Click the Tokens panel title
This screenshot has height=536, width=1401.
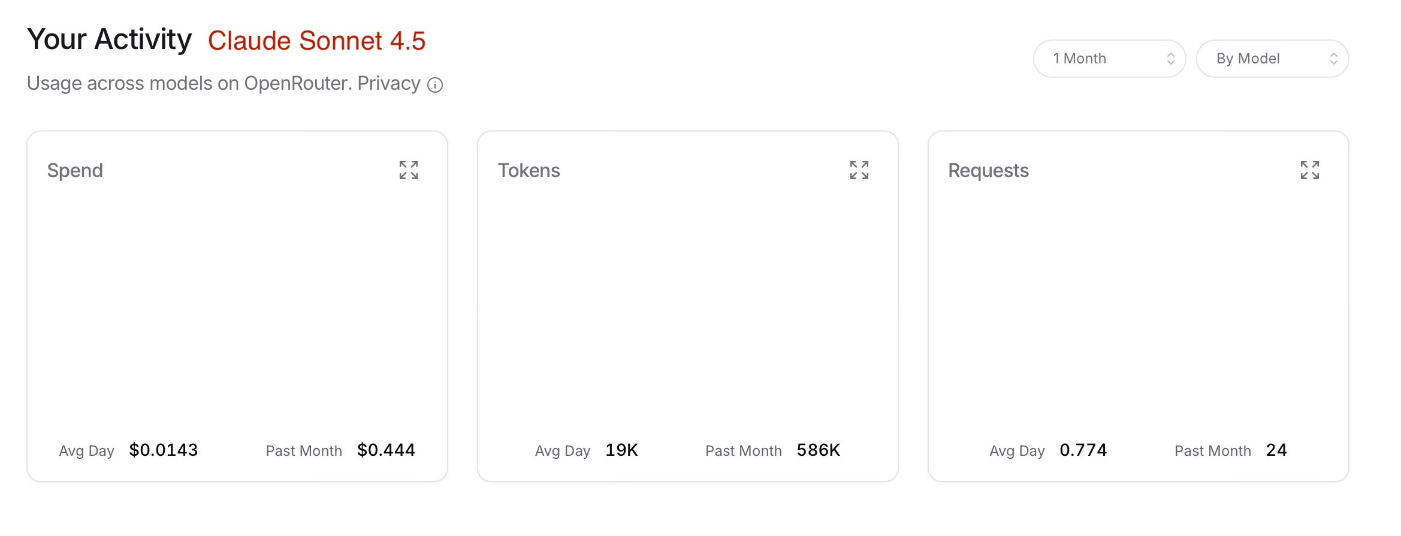[x=529, y=170]
